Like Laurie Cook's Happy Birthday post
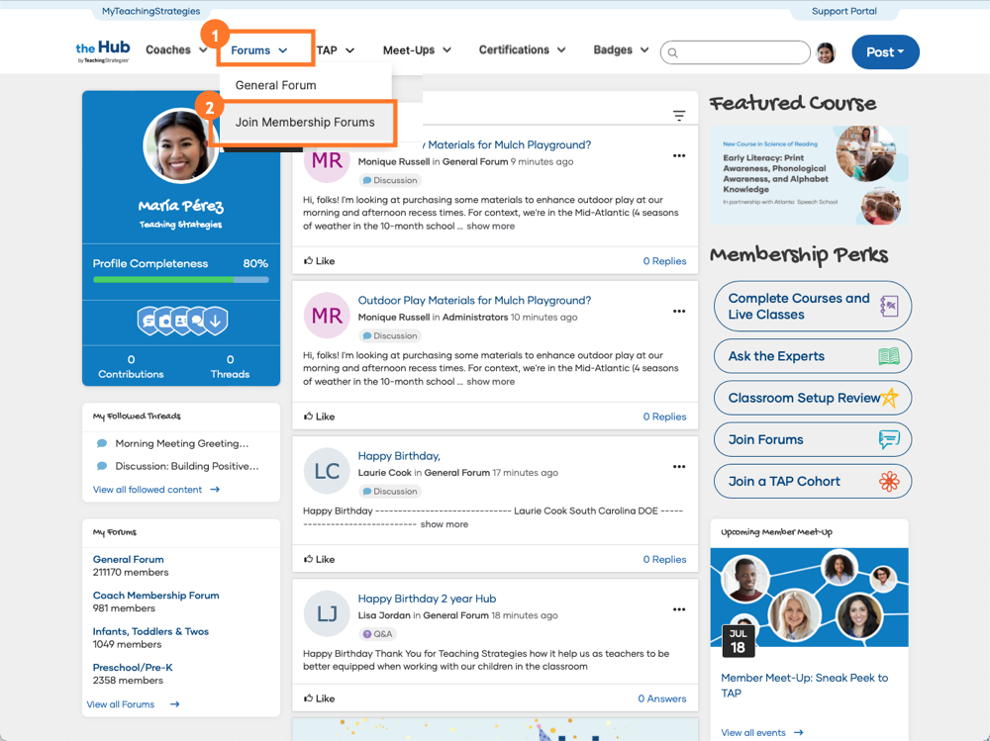This screenshot has width=990, height=741. pyautogui.click(x=319, y=559)
